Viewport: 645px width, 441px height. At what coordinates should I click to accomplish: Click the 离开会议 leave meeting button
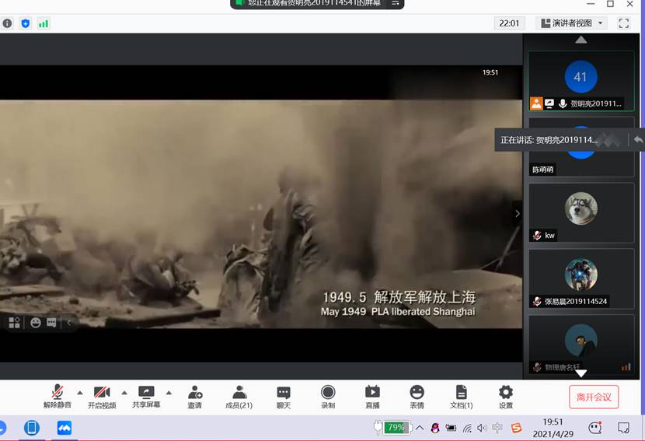594,397
